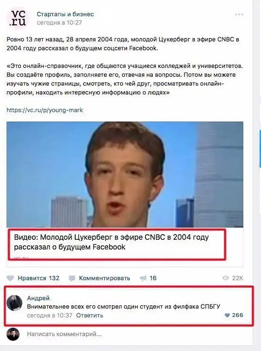
Task: Open the vc.ru/p/young-mark link
Action: coord(45,110)
